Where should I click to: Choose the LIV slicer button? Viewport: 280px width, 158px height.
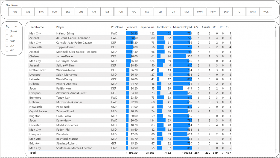pos(173,12)
